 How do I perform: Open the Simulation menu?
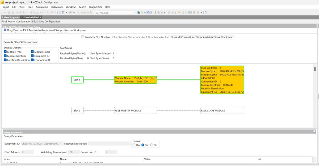[x=42, y=7]
